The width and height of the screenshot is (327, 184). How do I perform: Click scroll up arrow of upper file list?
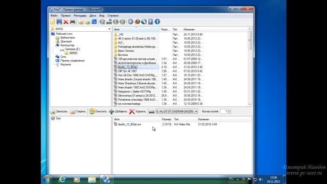250,29
